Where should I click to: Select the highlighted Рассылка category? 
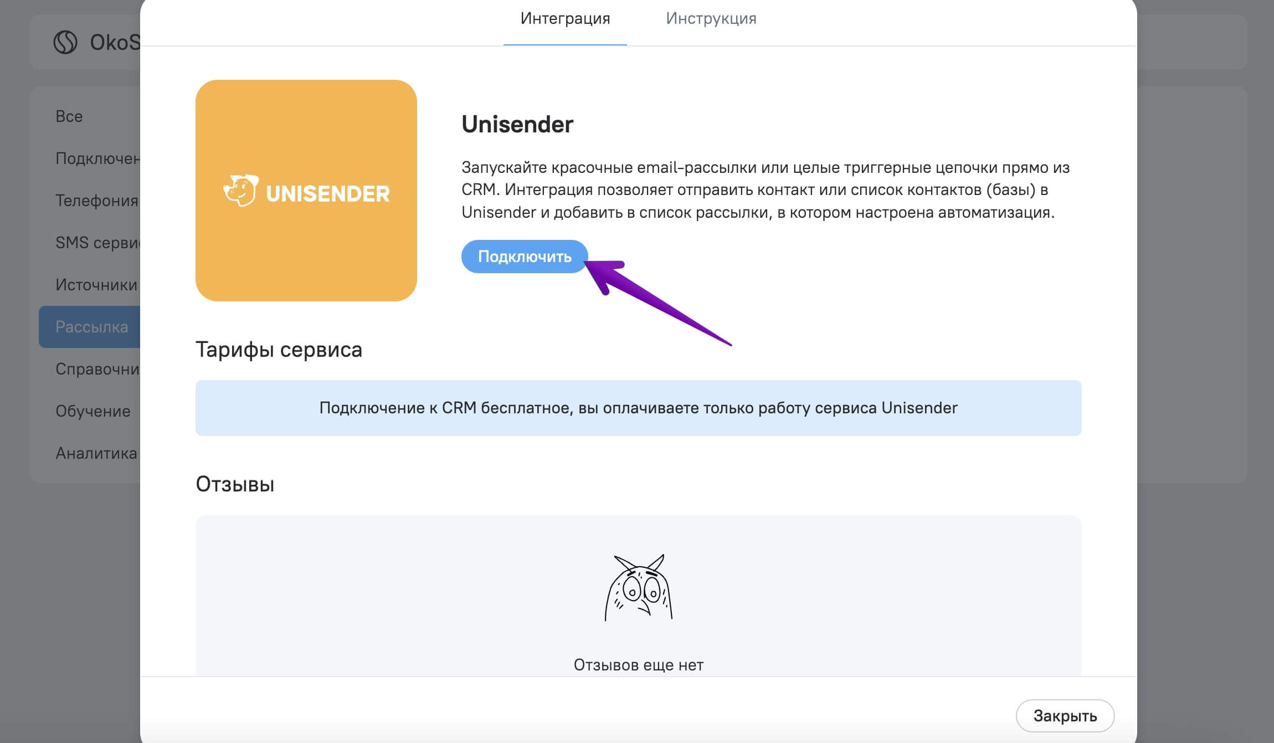pyautogui.click(x=90, y=327)
